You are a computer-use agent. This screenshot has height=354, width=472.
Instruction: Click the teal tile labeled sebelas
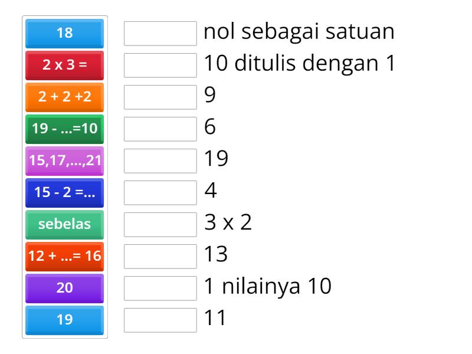click(x=64, y=224)
